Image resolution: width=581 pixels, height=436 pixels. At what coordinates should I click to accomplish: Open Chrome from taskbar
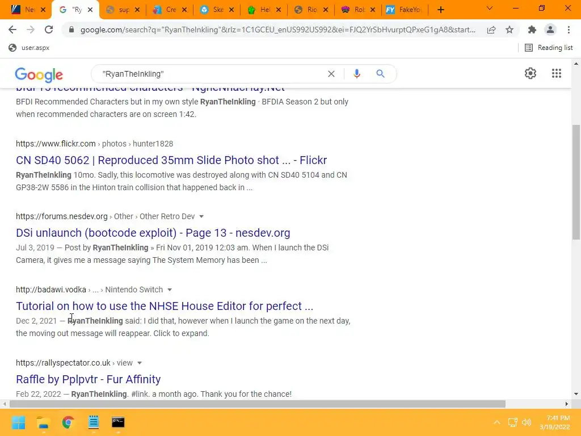[x=68, y=422]
